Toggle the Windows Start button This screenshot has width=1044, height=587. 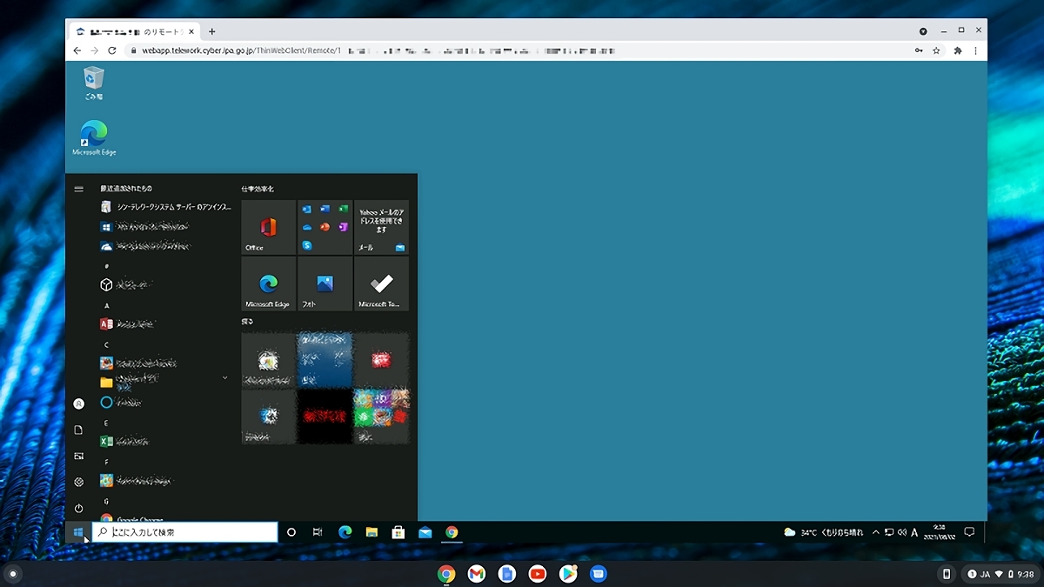click(x=78, y=532)
